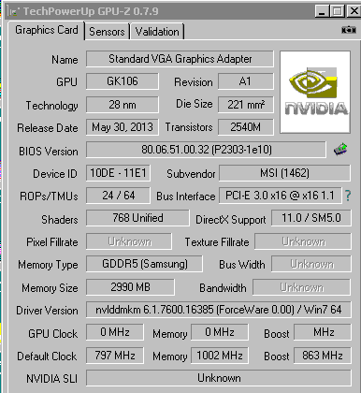This screenshot has width=361, height=393.
Task: Click the DirectX Support label
Action: [x=231, y=220]
